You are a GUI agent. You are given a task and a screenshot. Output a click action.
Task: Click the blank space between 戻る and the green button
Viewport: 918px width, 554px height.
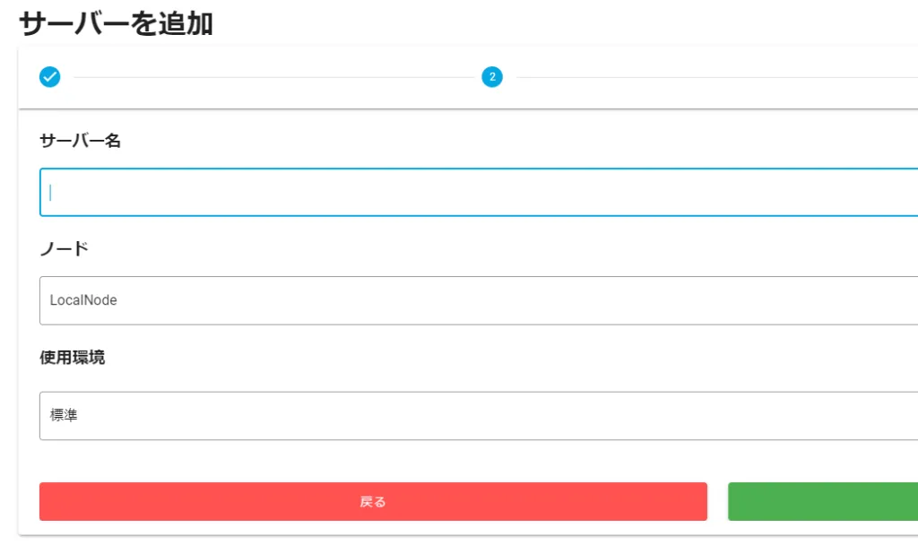tap(717, 501)
